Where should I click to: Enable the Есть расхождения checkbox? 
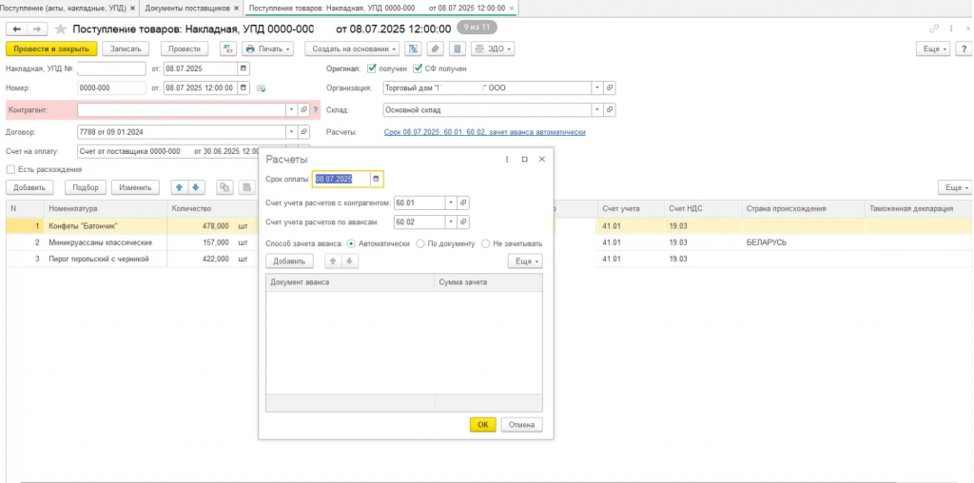pyautogui.click(x=10, y=169)
